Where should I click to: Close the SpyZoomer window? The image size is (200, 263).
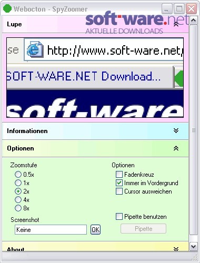pos(191,9)
